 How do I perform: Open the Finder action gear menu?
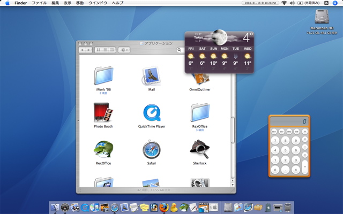(124, 50)
